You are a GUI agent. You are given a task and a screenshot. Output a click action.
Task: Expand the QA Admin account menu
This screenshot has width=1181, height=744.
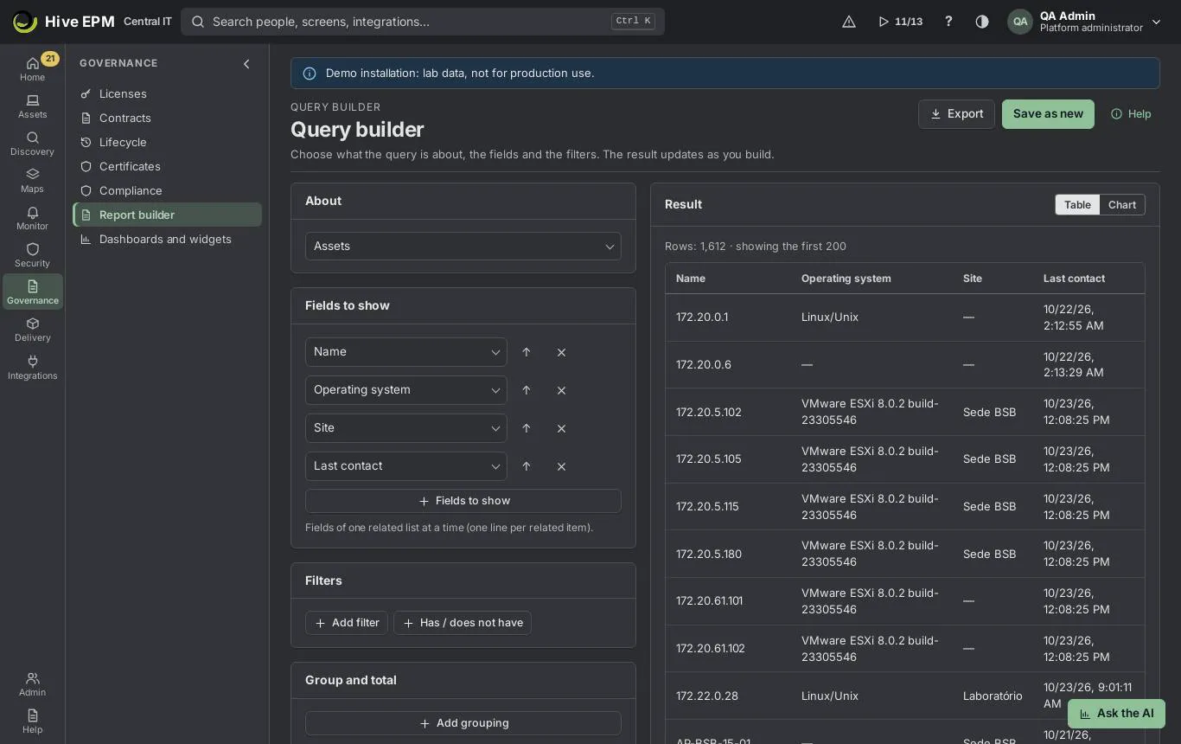click(x=1085, y=22)
